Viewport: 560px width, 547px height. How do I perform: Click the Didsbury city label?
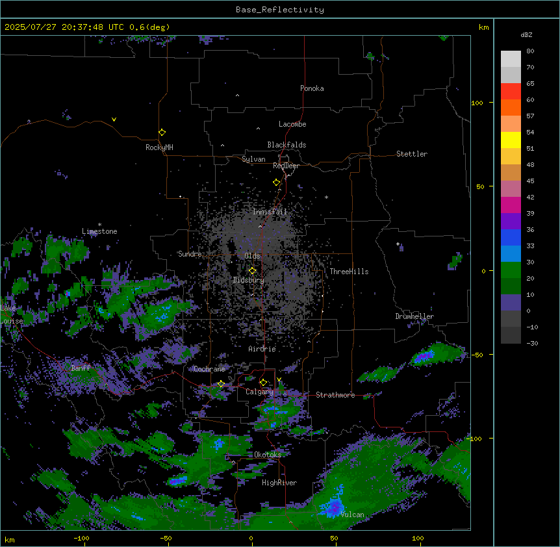(x=249, y=280)
